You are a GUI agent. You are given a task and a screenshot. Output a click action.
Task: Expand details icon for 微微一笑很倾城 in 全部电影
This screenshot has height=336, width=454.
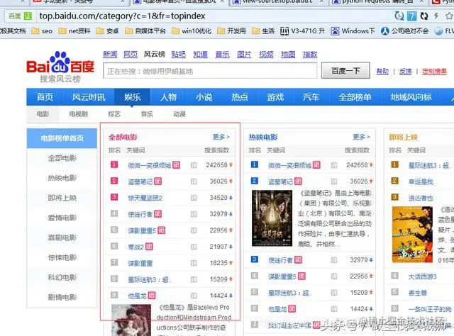(x=194, y=165)
